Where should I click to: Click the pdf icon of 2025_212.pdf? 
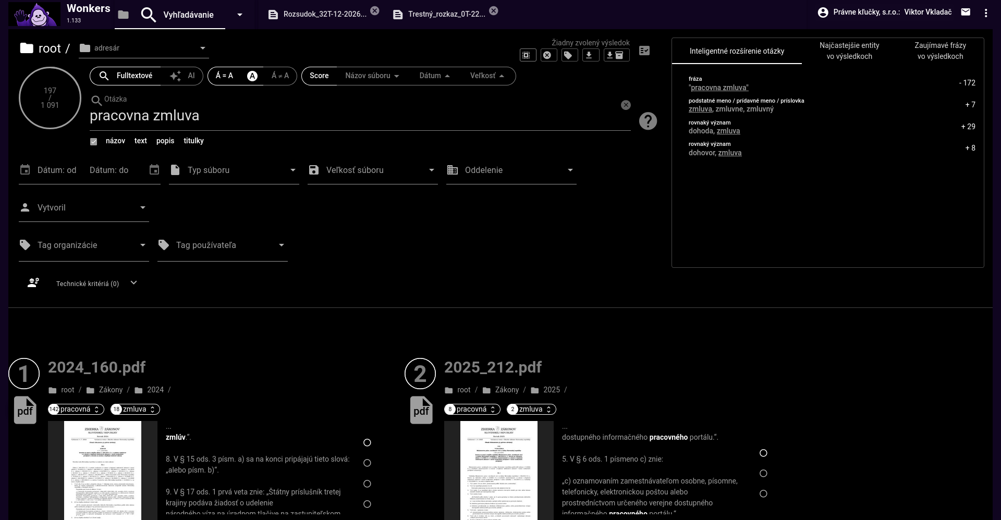tap(421, 410)
